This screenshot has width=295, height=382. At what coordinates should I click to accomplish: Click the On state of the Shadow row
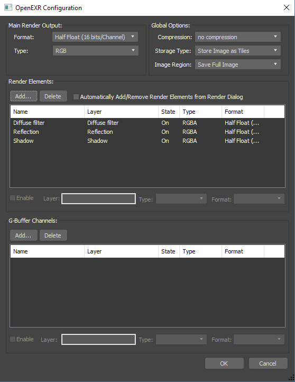click(x=165, y=141)
